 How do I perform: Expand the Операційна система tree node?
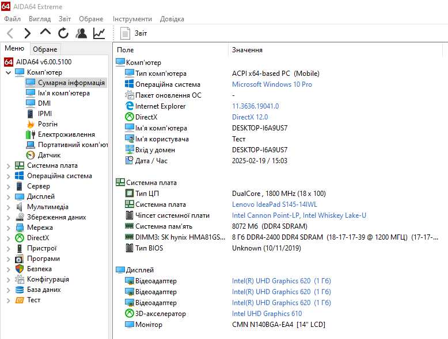tap(8, 176)
